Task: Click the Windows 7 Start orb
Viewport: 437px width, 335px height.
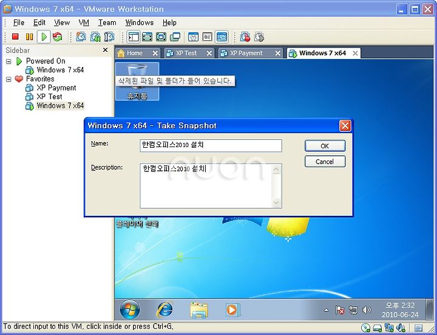Action: tap(130, 309)
